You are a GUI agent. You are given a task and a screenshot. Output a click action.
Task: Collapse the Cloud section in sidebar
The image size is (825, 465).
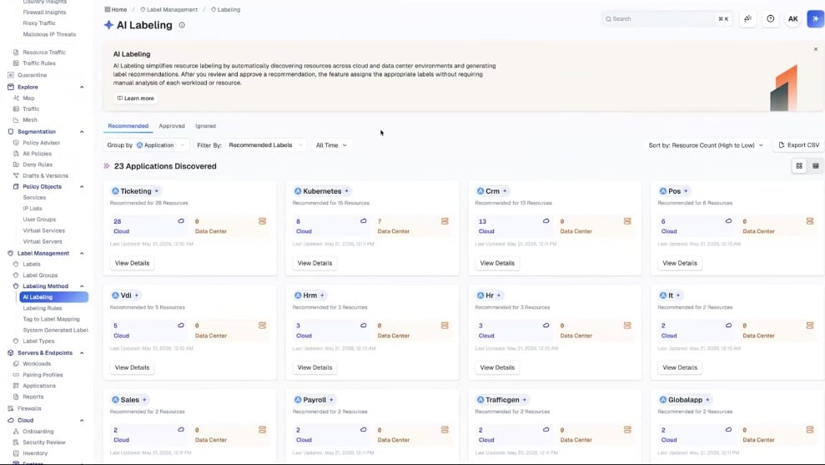[x=82, y=420]
